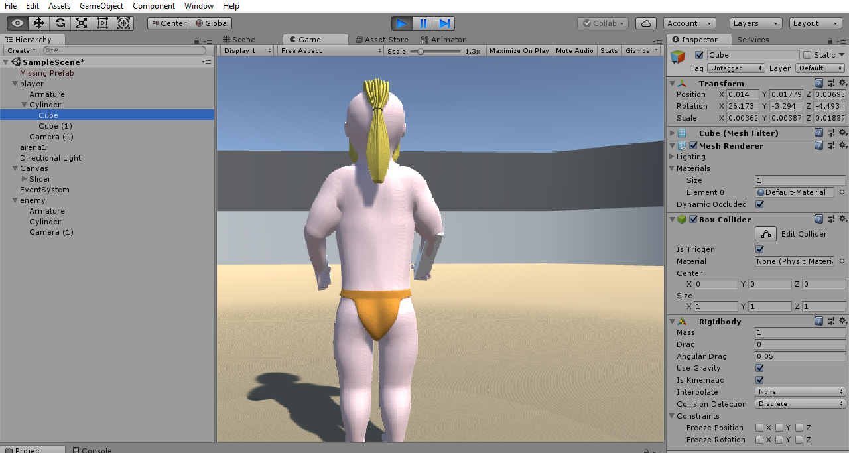
Task: Click the Maximize On Play button
Action: 519,50
